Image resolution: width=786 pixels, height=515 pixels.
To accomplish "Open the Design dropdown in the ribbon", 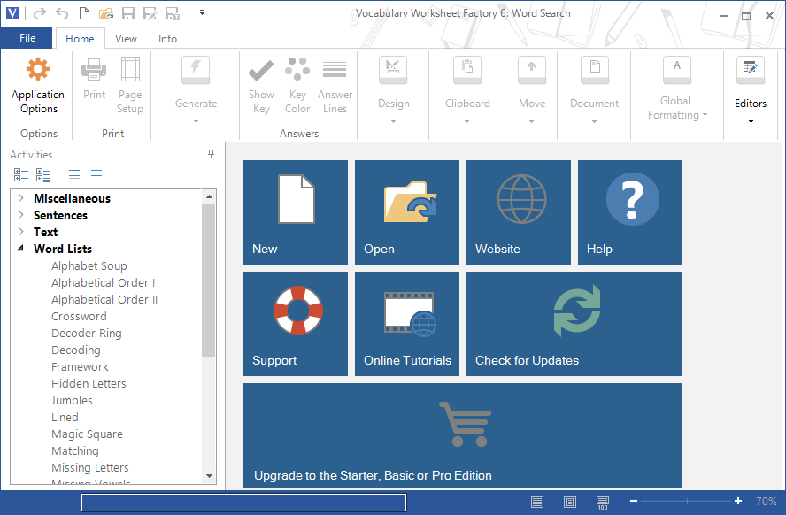I will coord(394,90).
